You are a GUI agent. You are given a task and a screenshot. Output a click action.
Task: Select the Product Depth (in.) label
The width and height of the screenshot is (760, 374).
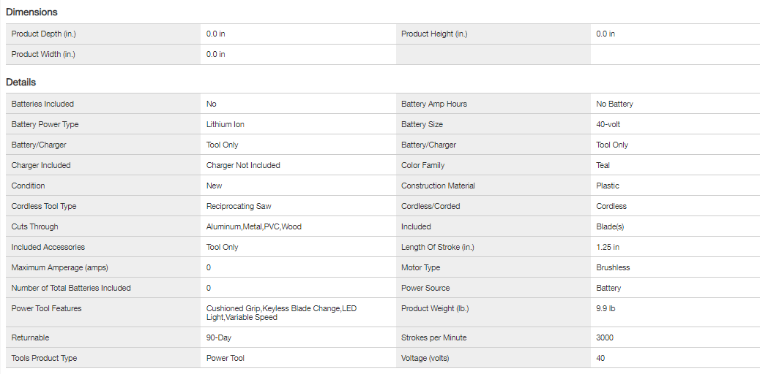click(x=44, y=34)
